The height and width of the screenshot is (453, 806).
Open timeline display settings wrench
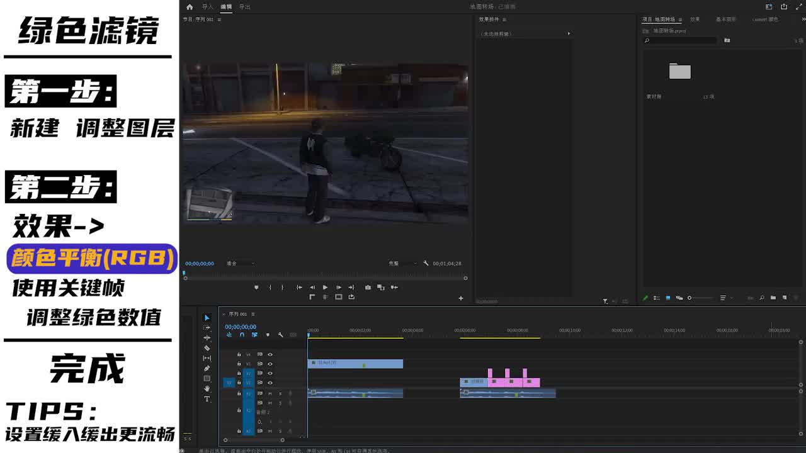click(x=280, y=335)
